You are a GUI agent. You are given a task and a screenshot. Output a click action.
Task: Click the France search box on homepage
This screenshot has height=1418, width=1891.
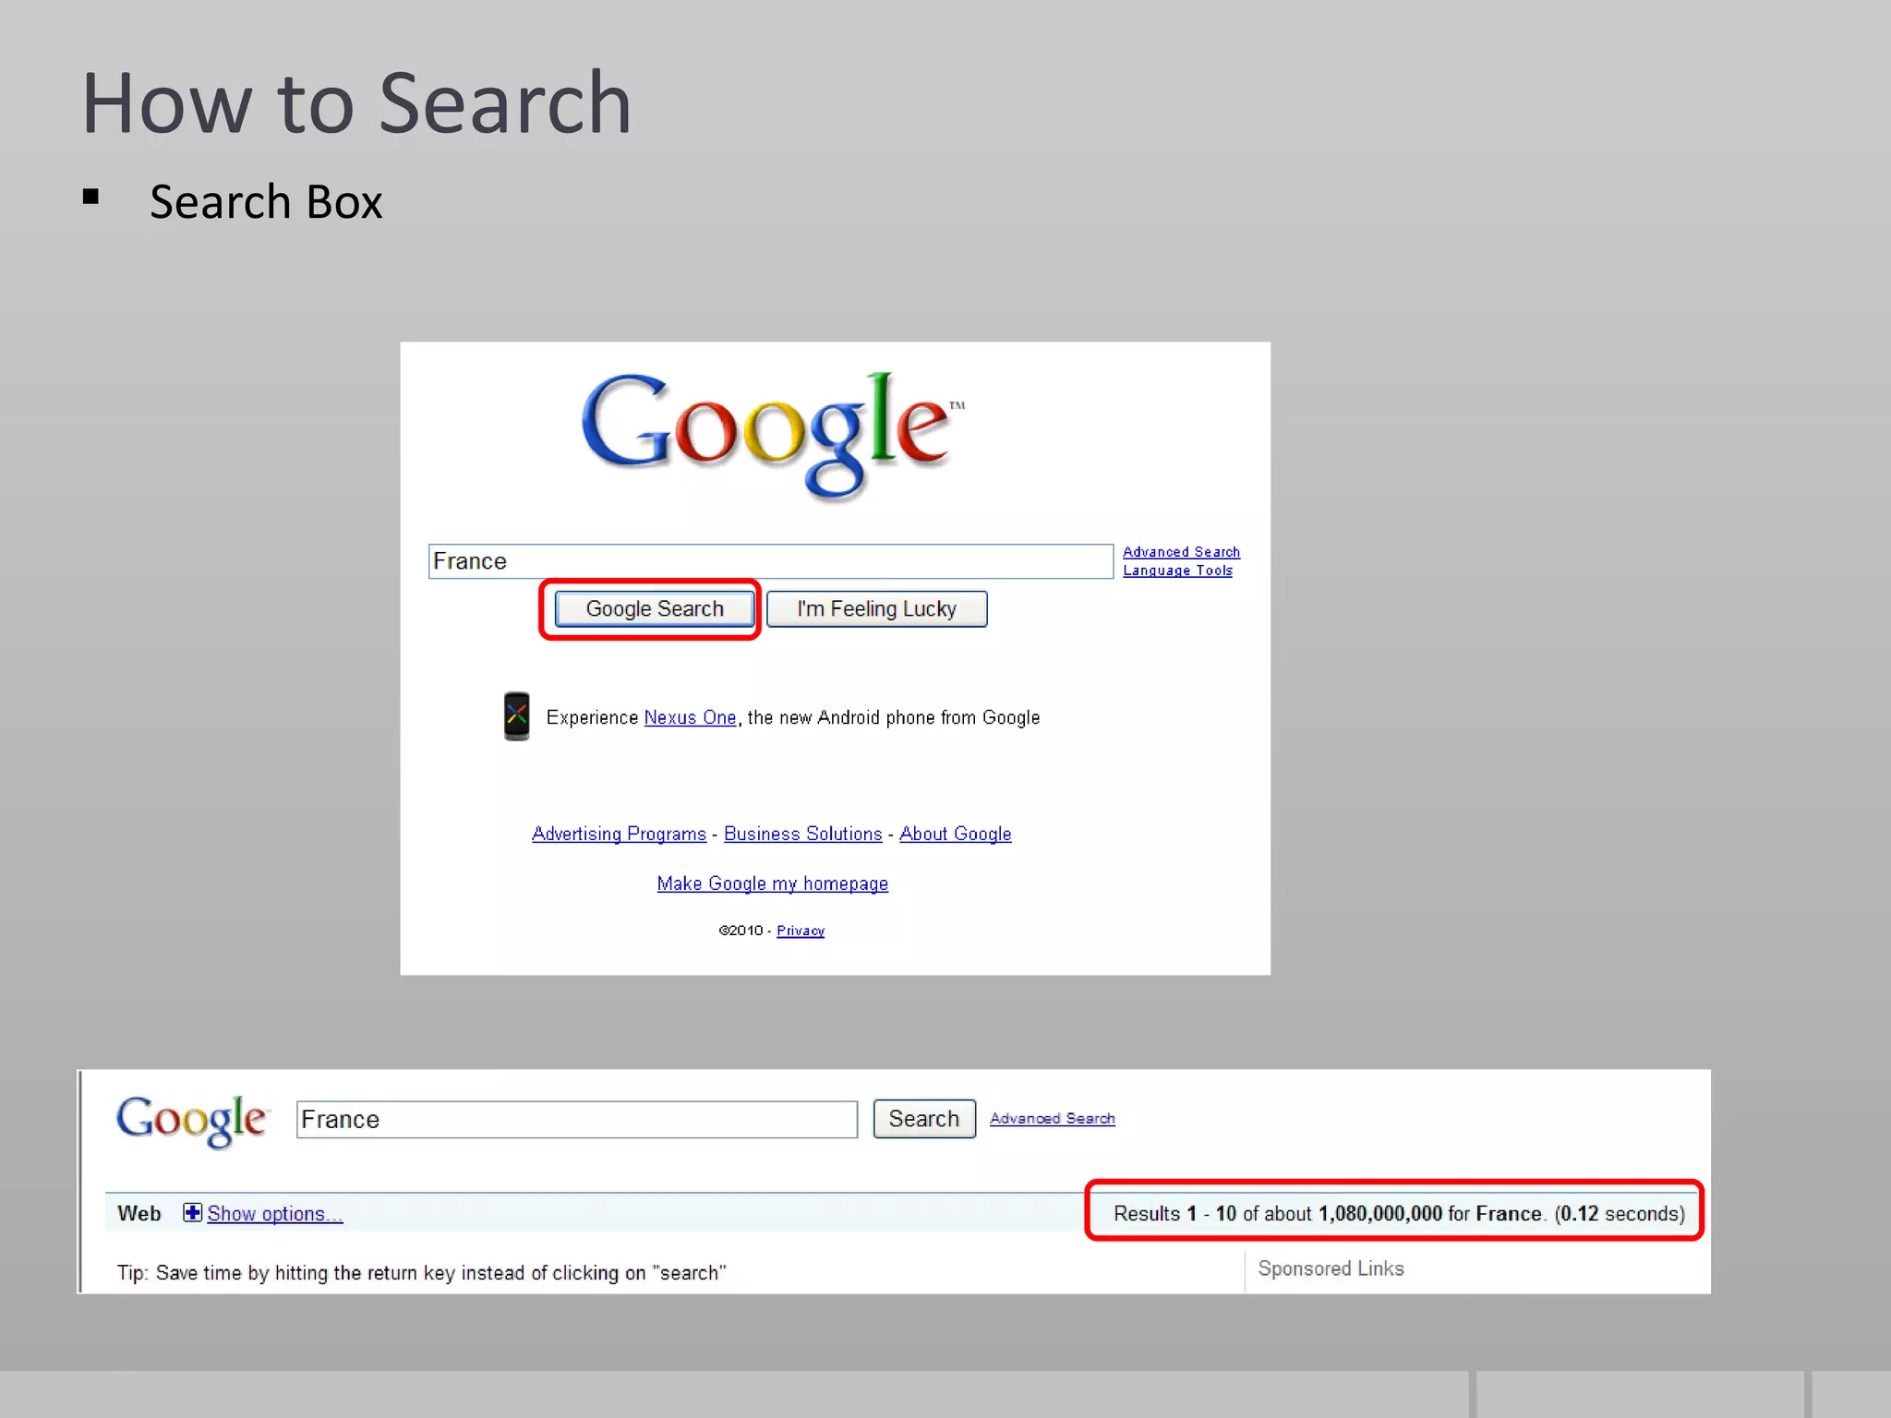(770, 561)
